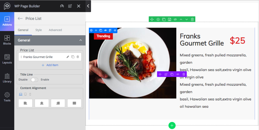Save the row using green toolbar floppy icon

169,19
